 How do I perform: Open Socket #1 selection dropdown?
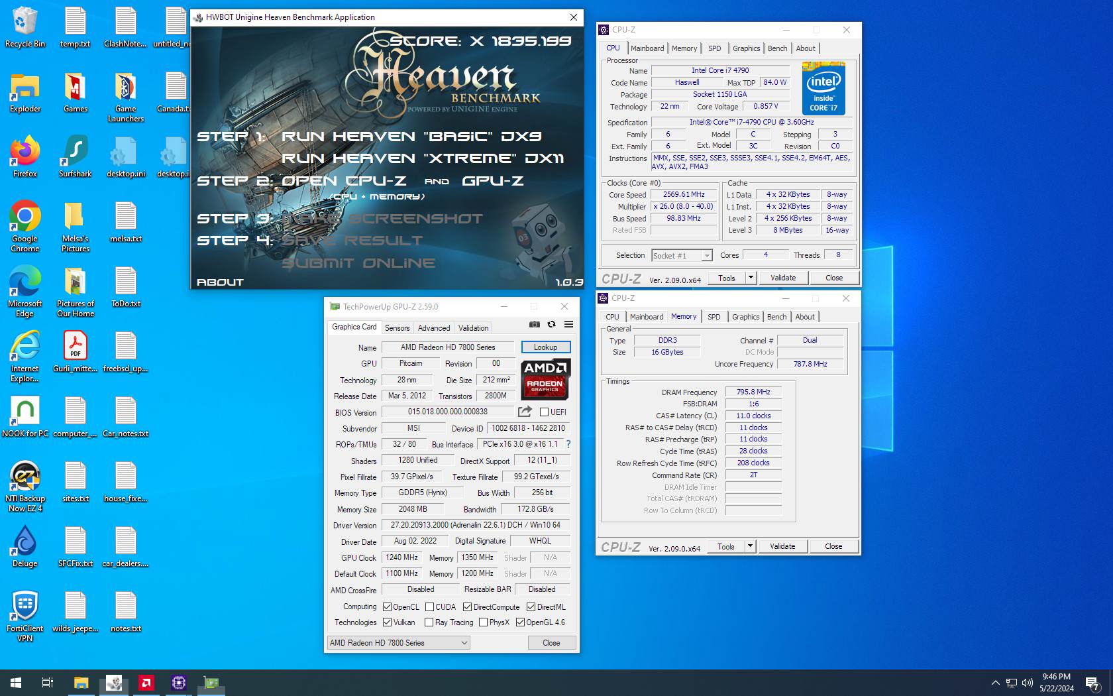click(682, 256)
